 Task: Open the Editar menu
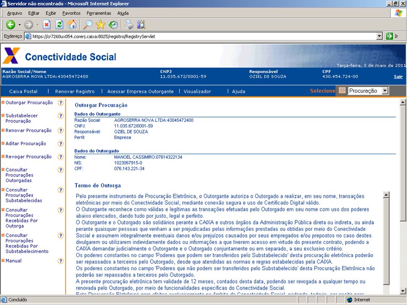[34, 13]
